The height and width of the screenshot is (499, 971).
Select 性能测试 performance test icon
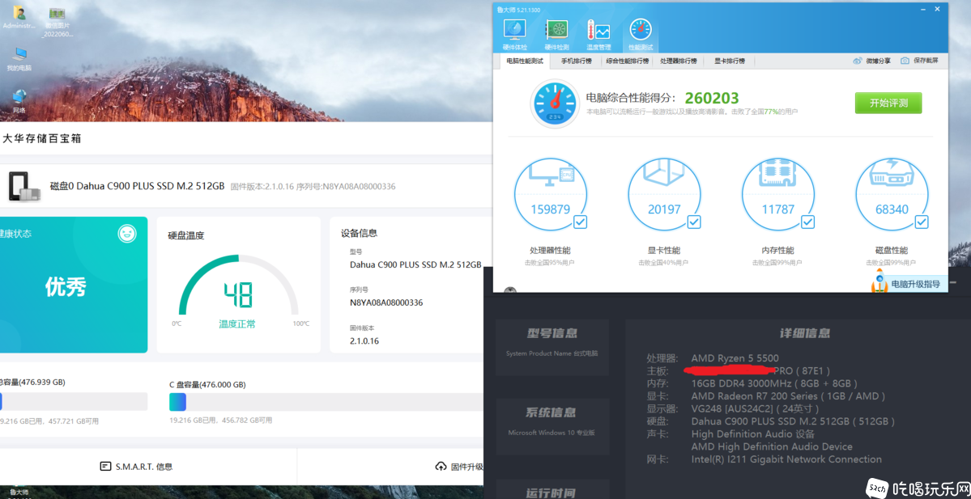click(641, 35)
